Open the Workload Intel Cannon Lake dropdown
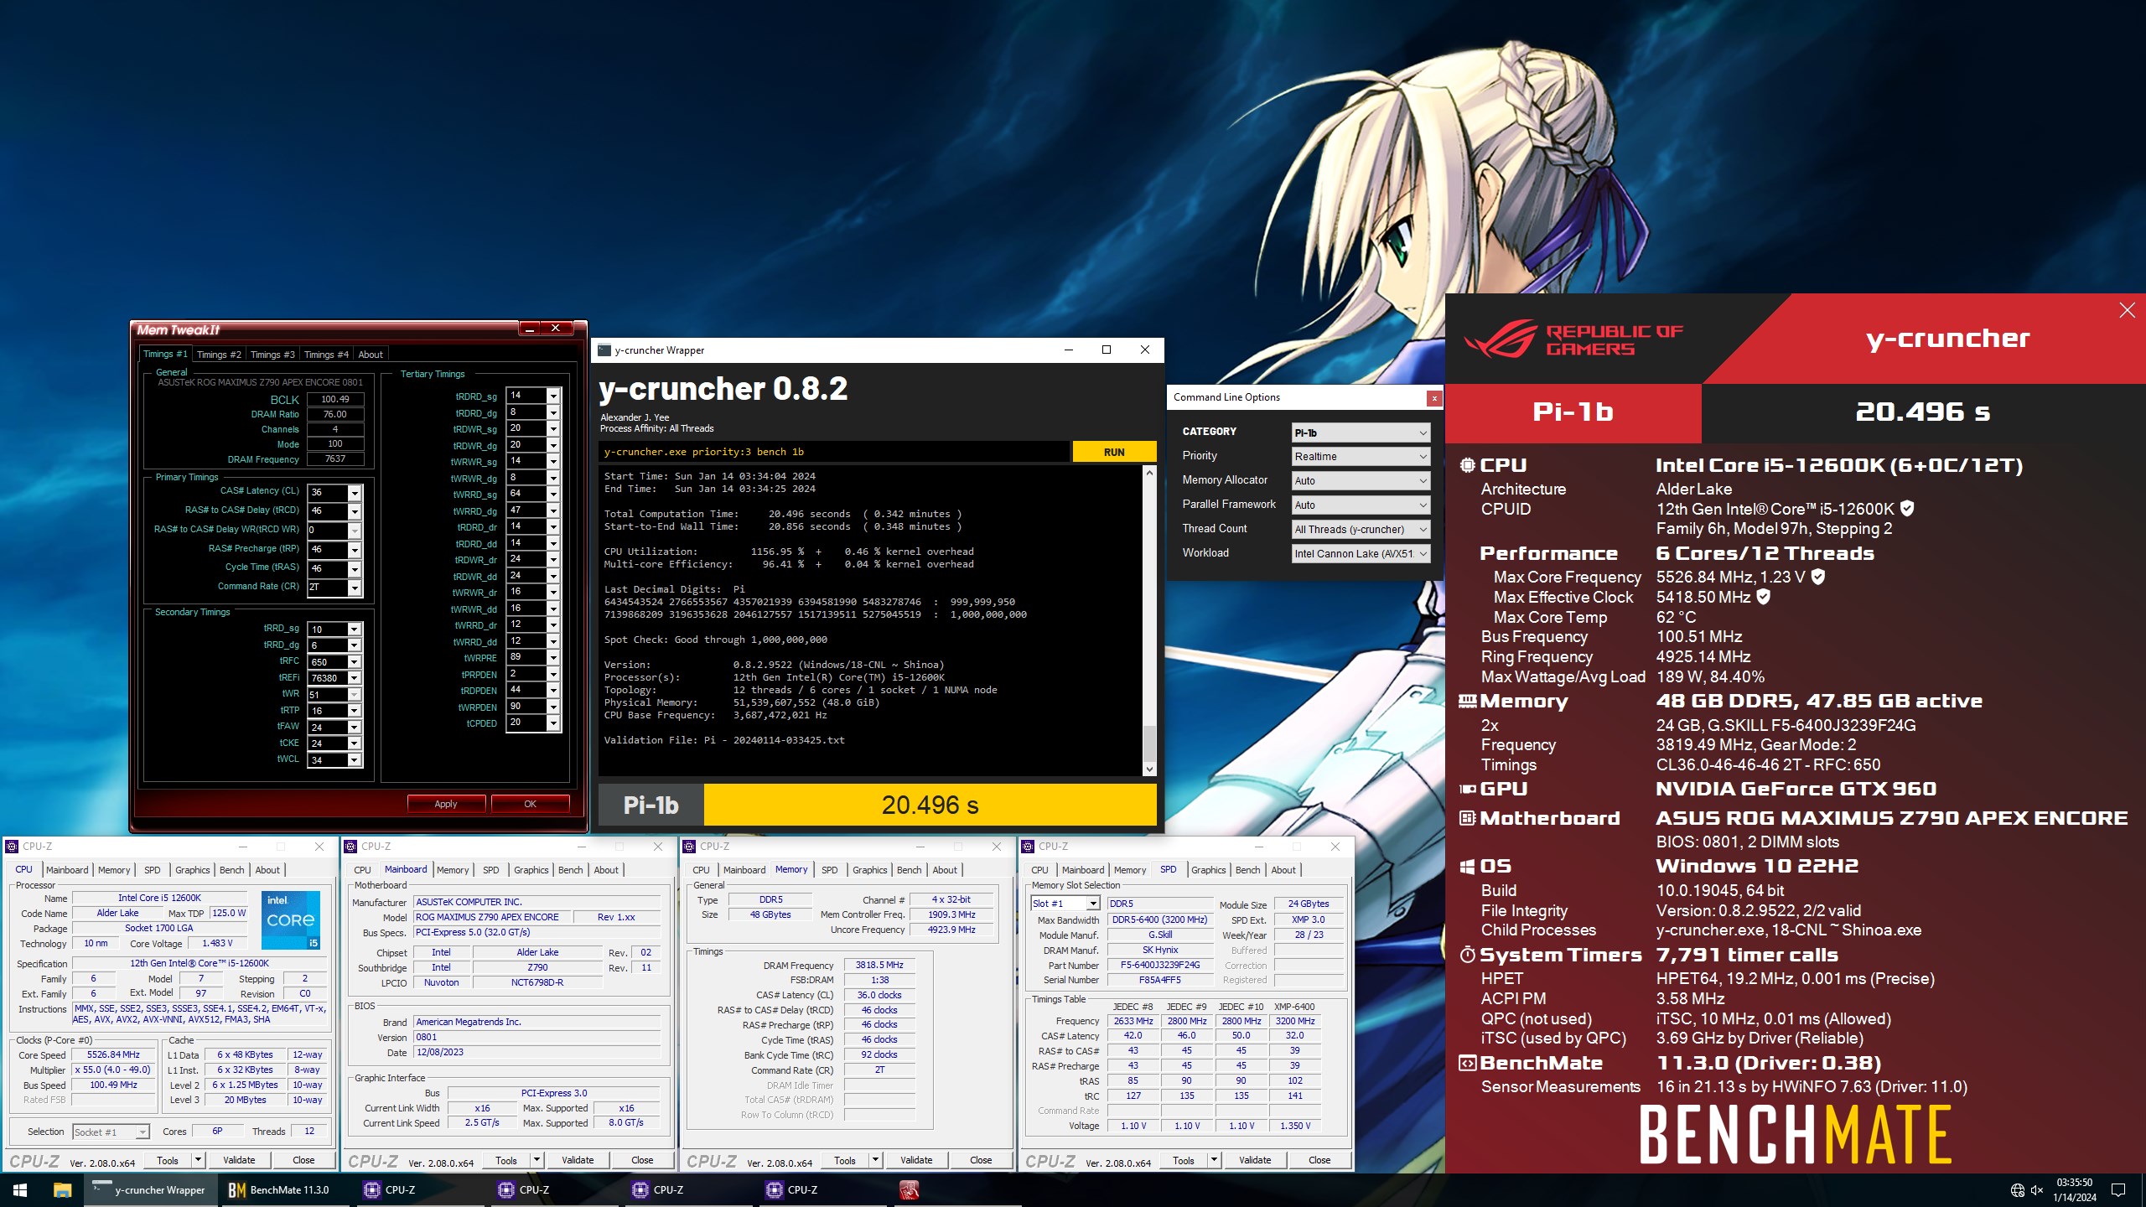Viewport: 2146px width, 1207px height. click(x=1361, y=554)
